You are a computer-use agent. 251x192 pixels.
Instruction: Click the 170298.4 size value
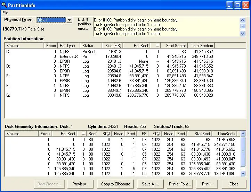[x=113, y=56]
